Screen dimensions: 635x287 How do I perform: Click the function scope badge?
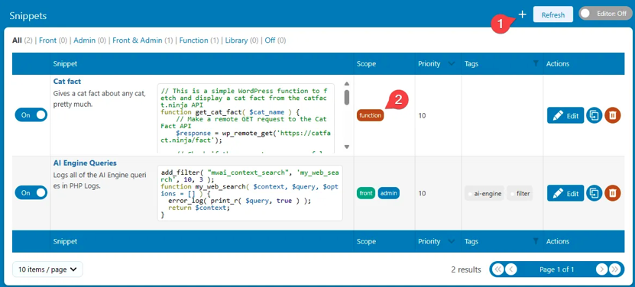point(370,115)
